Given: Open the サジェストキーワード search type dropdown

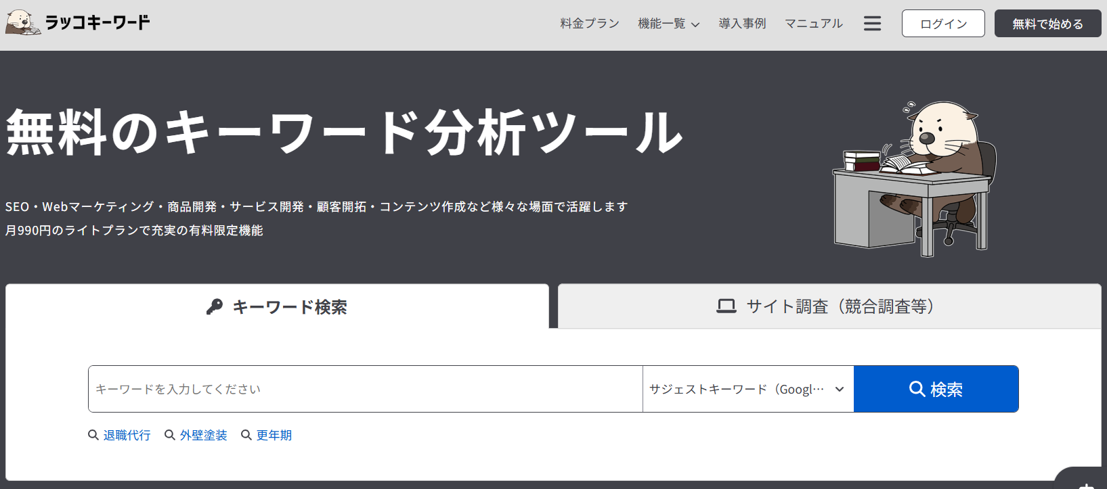Looking at the screenshot, I should click(x=748, y=389).
